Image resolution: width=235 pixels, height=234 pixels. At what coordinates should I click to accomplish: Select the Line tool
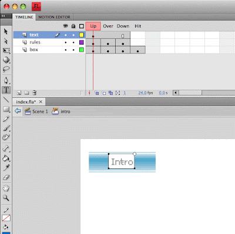[6, 100]
